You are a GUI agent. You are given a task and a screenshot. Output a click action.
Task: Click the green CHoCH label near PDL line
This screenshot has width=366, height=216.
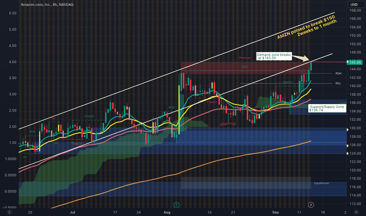(x=287, y=82)
